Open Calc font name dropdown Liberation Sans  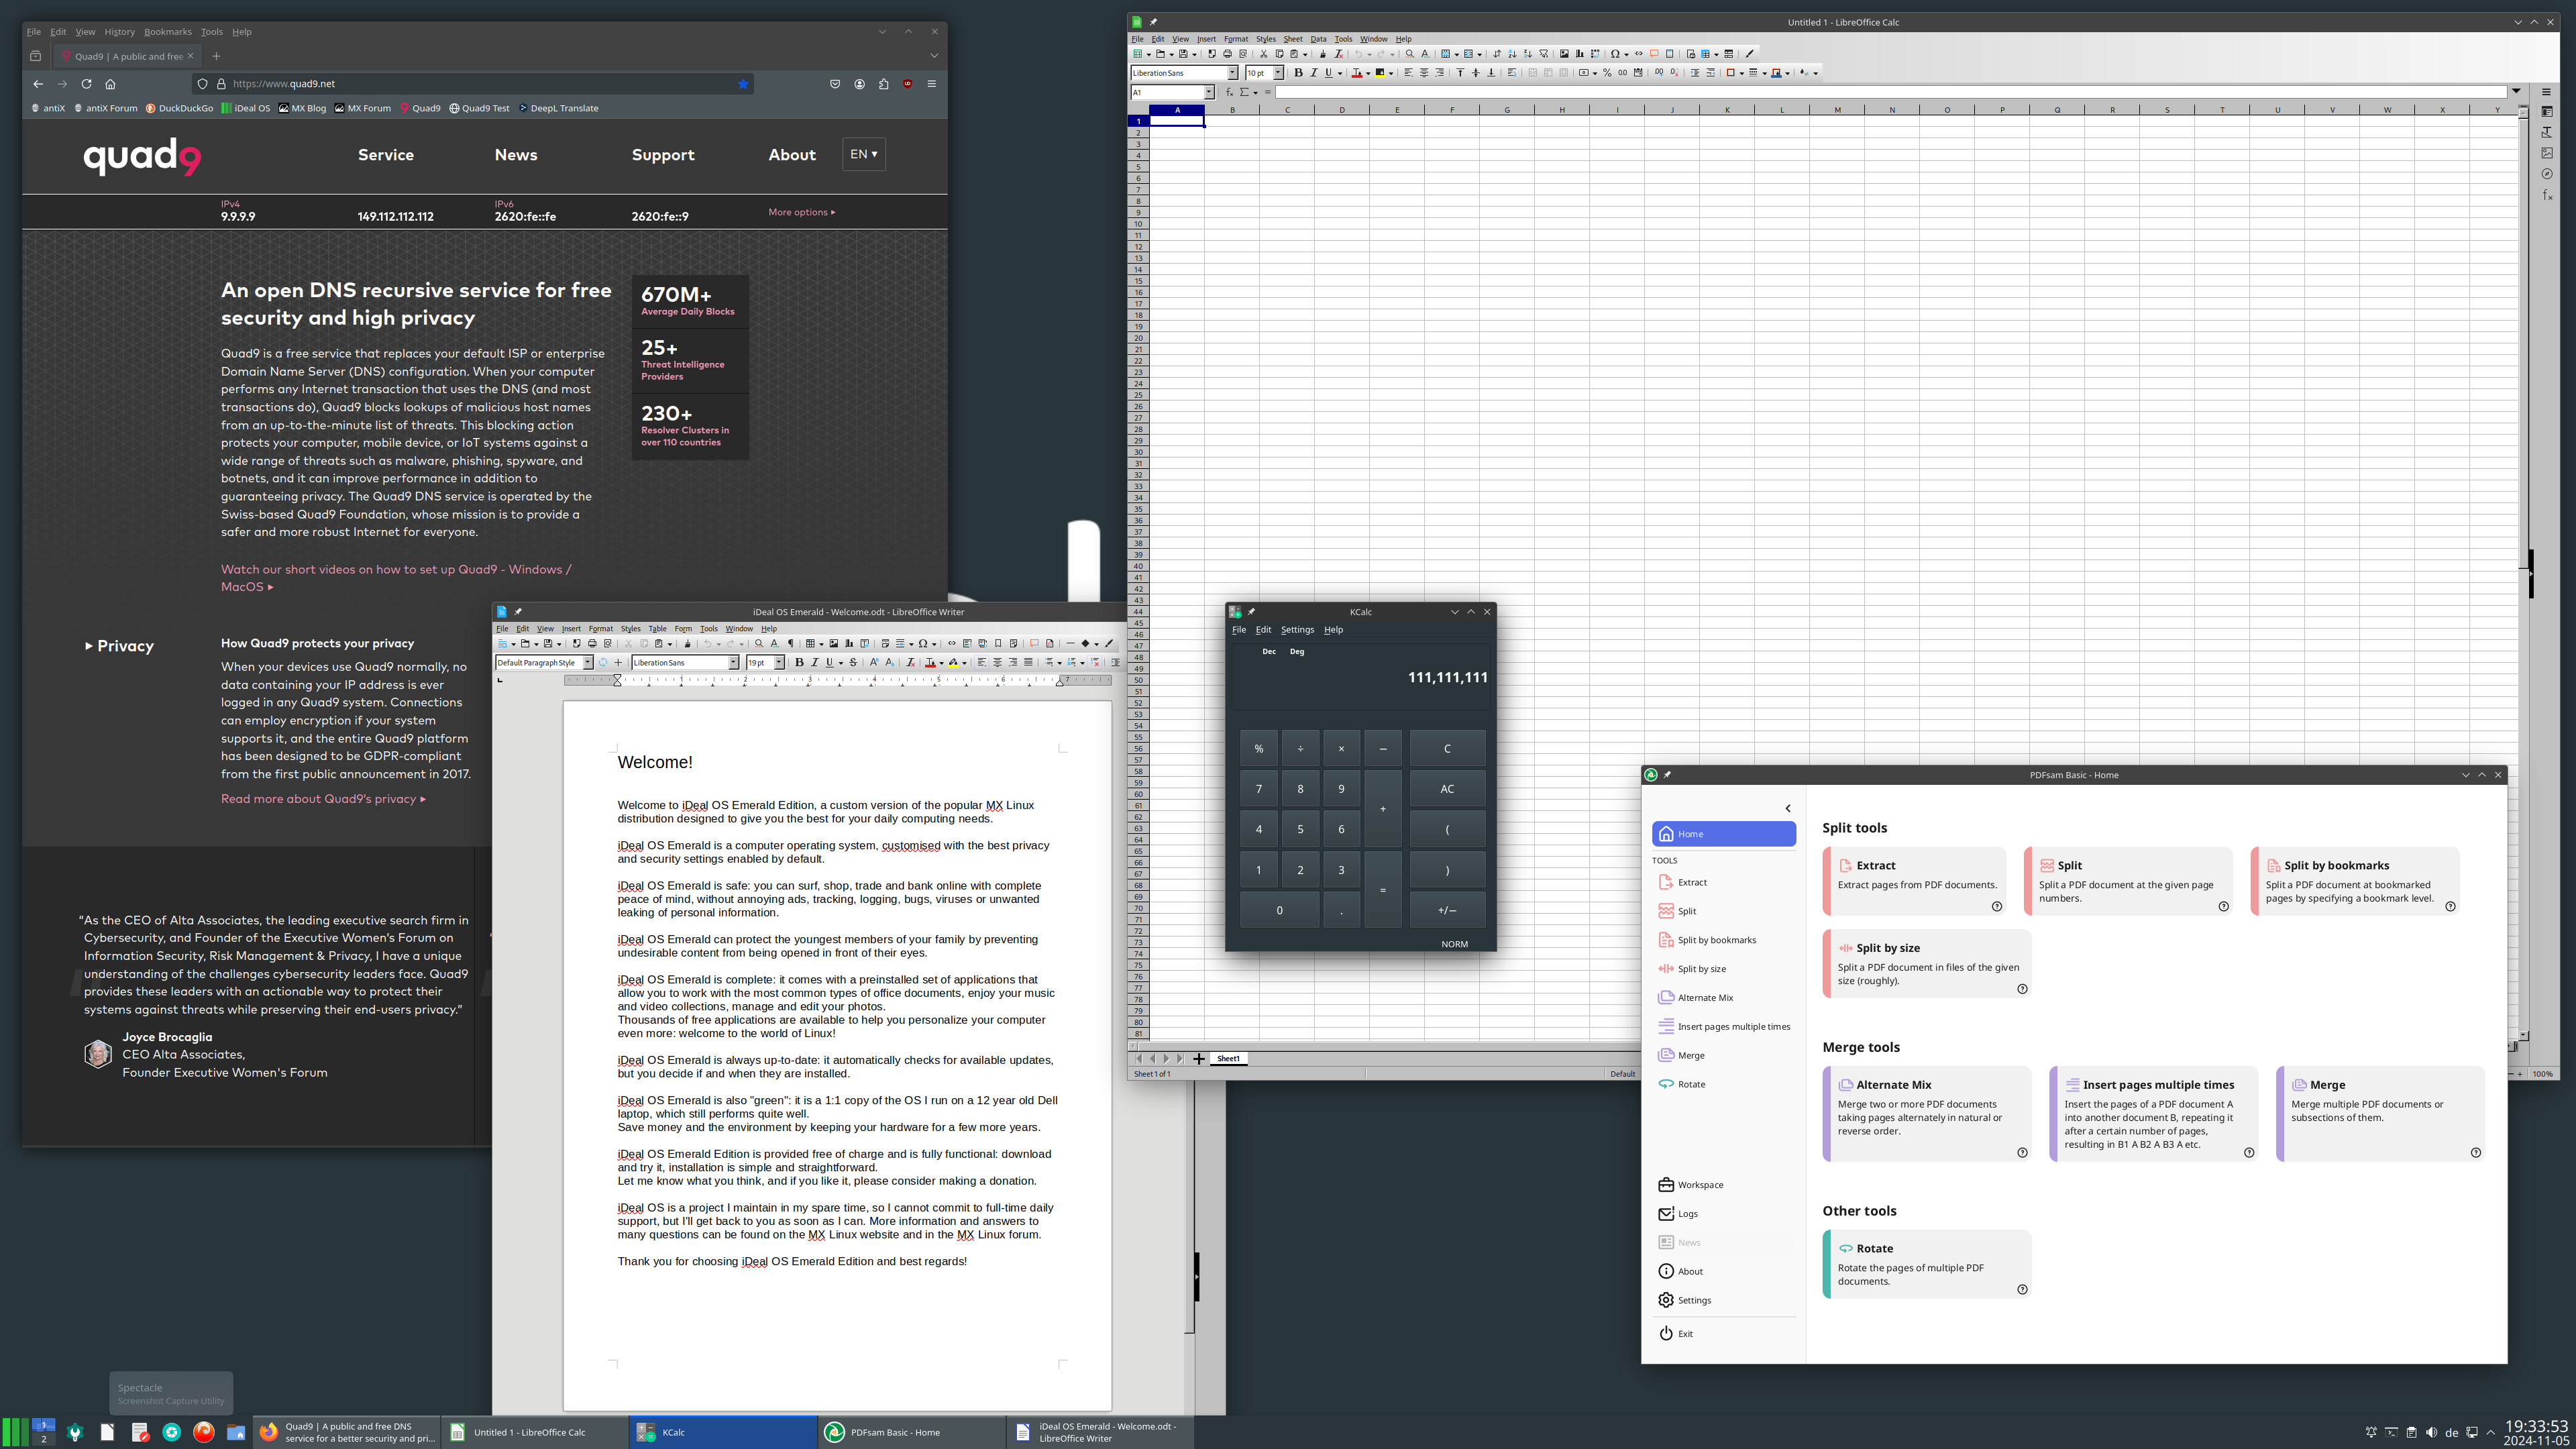1232,73
